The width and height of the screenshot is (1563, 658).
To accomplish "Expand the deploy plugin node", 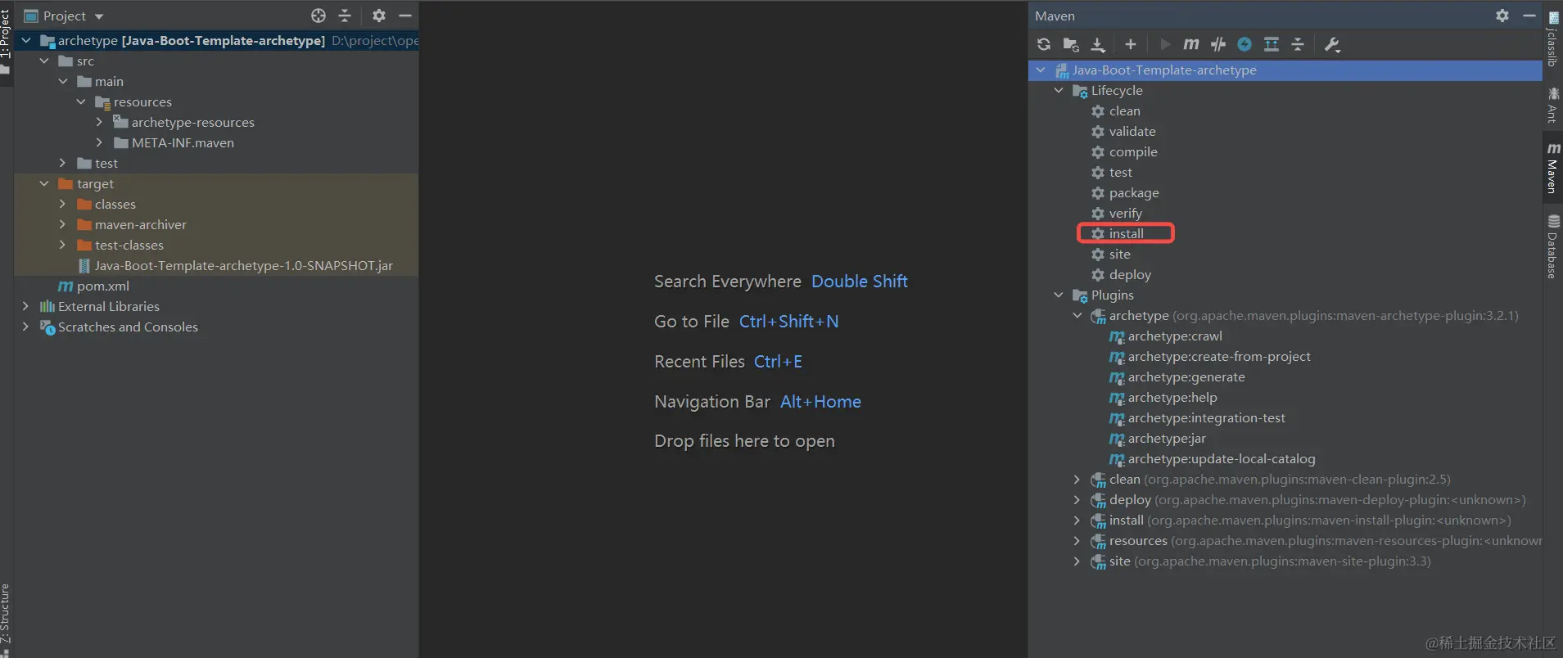I will pyautogui.click(x=1077, y=499).
